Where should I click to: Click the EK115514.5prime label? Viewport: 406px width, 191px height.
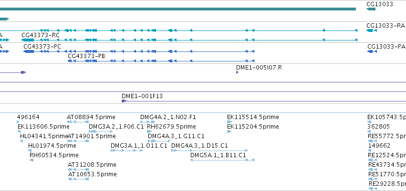coord(253,117)
